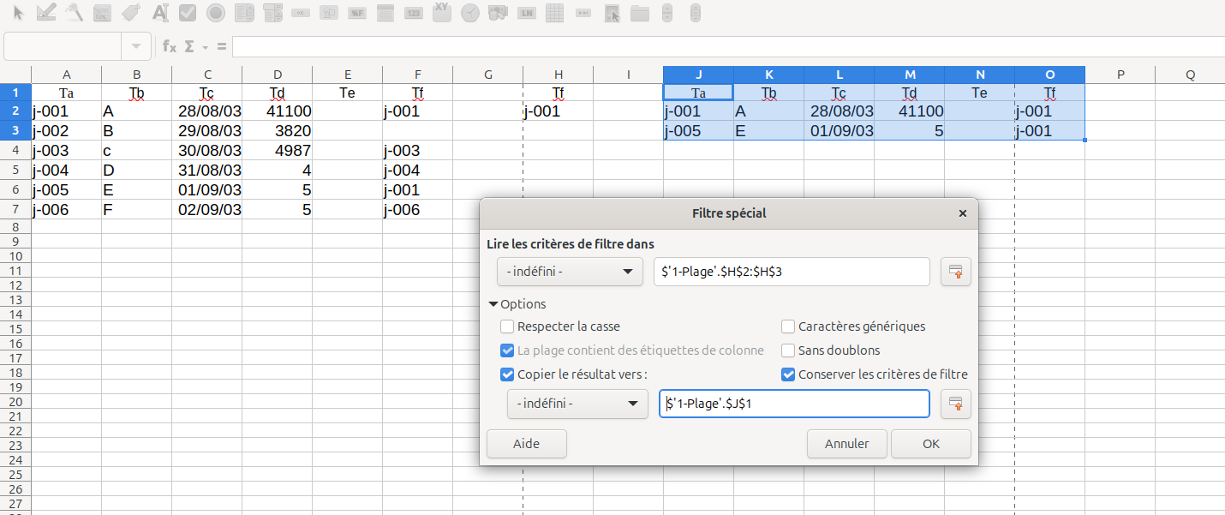1225x515 pixels.
Task: Select cell j-004 in column A
Action: coord(67,171)
